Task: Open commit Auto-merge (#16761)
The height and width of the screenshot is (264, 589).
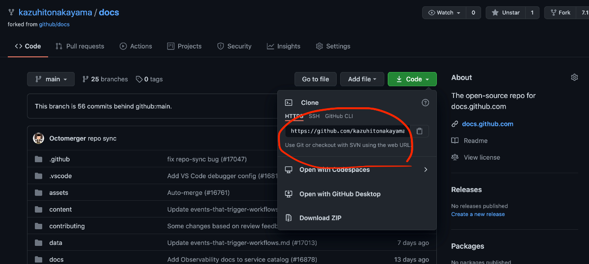Action: pyautogui.click(x=198, y=192)
